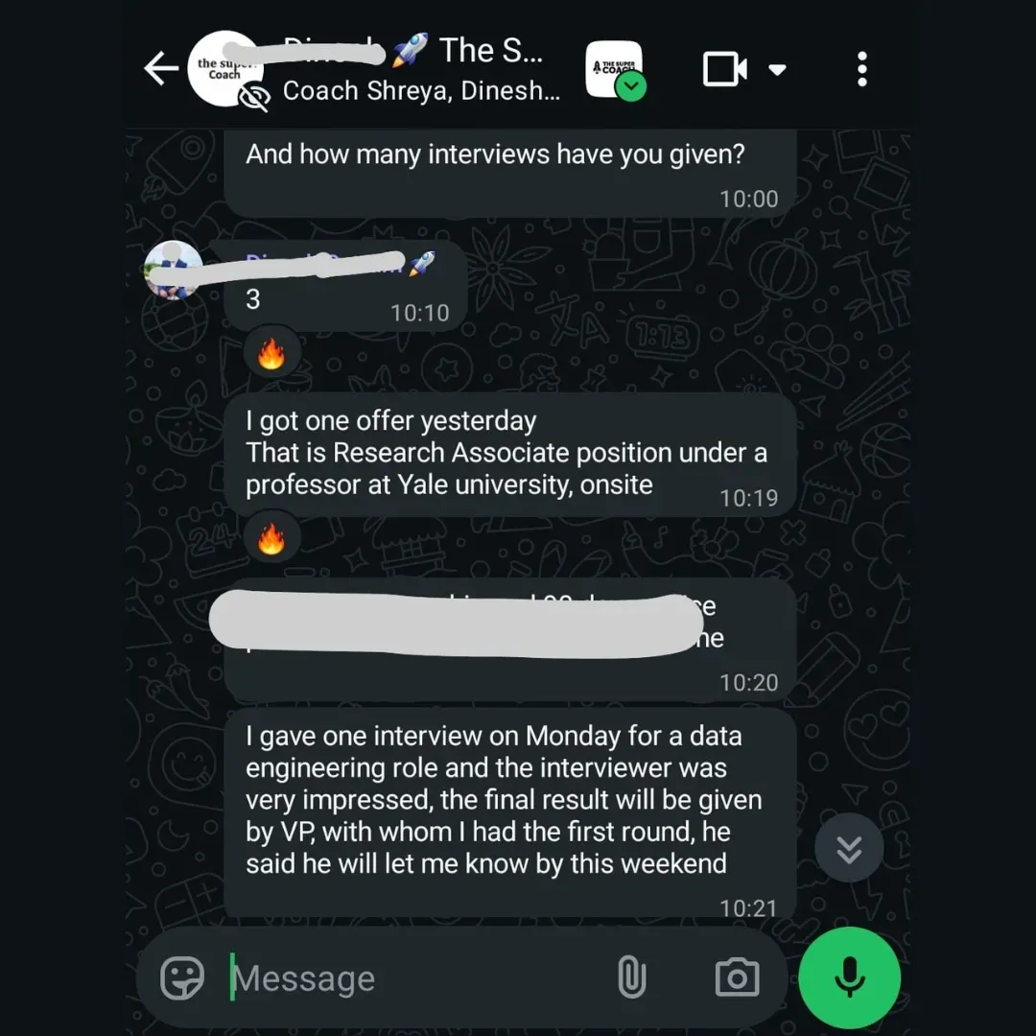The width and height of the screenshot is (1036, 1036).
Task: Tap the group name header to view info
Action: coord(421,69)
